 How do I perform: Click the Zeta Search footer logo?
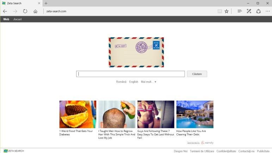pos(14,151)
